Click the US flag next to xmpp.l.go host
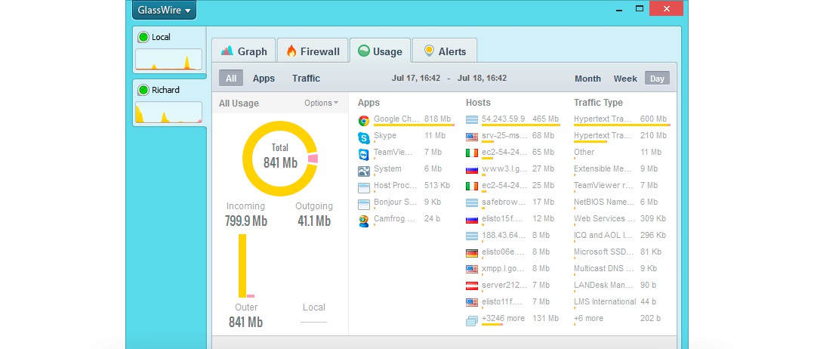814x349 pixels. tap(472, 270)
